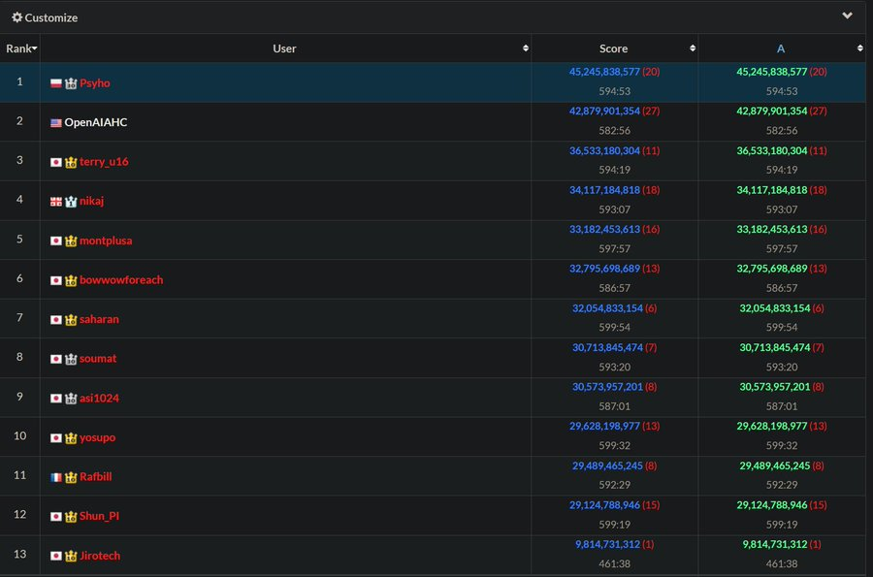873x577 pixels.
Task: Open Jirotech user profile
Action: point(100,556)
